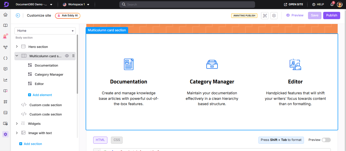The image size is (346, 151).
Task: Expand the Widgets section chevron
Action: 17,124
